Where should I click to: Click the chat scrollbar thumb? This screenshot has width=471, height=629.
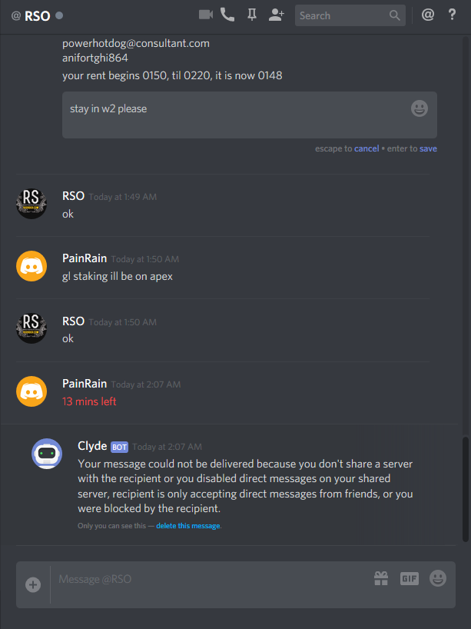click(x=465, y=489)
